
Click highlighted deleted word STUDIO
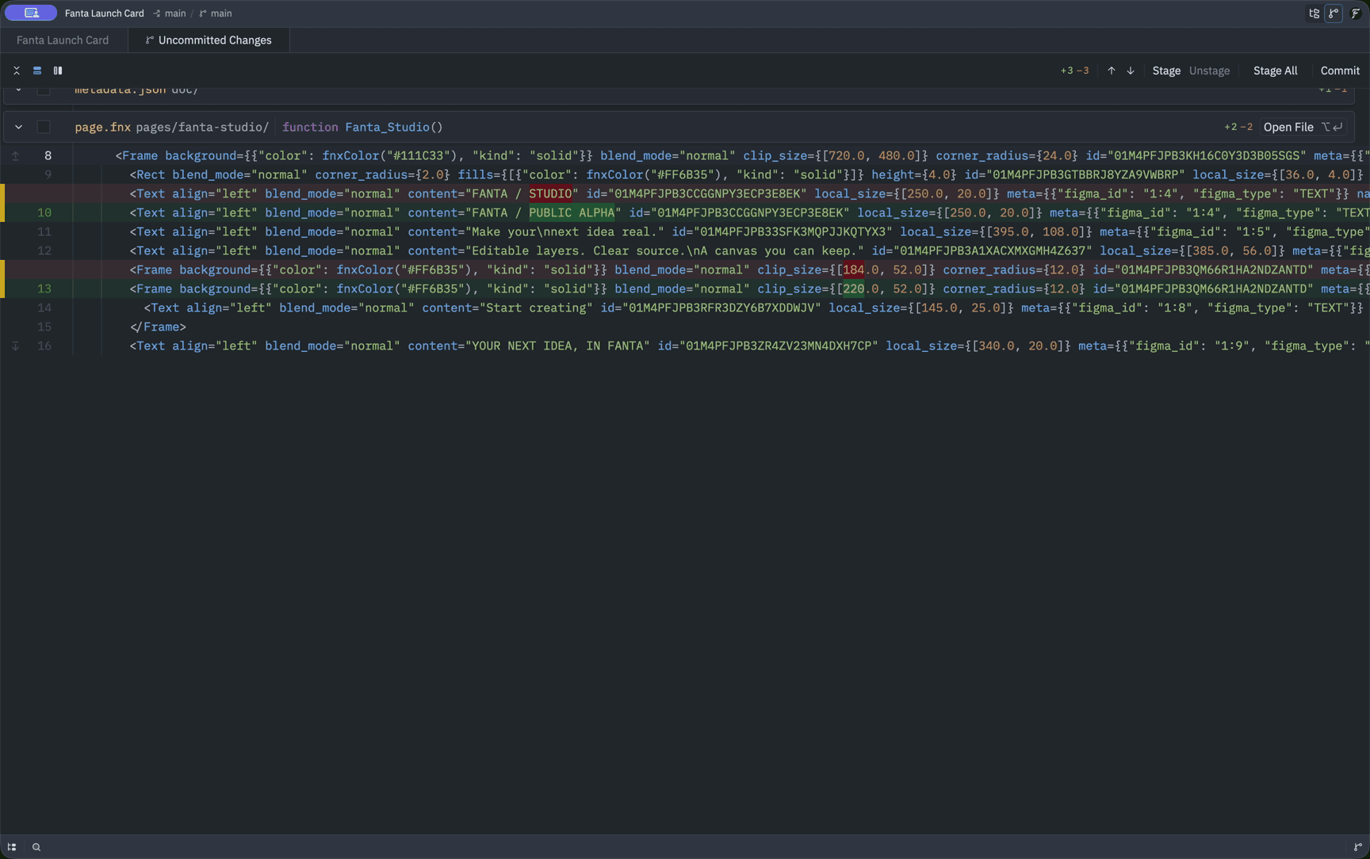[550, 194]
